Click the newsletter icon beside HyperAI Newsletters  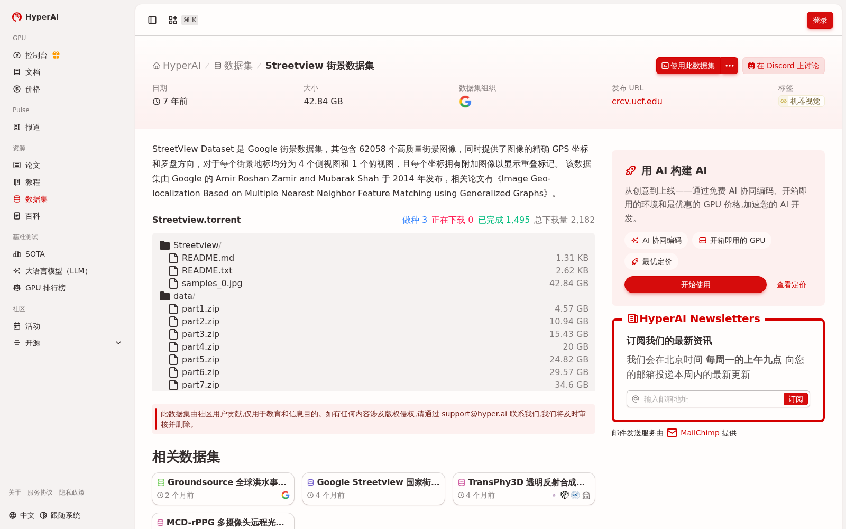pos(632,318)
